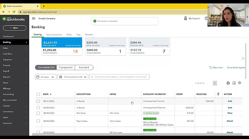The height and width of the screenshot is (139, 249).
Task: Select the $304.96 bank account card
Action: pos(149,46)
